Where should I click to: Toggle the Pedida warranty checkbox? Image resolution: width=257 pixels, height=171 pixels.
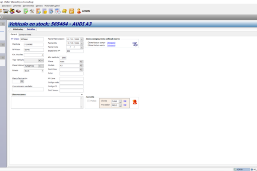pyautogui.click(x=89, y=101)
